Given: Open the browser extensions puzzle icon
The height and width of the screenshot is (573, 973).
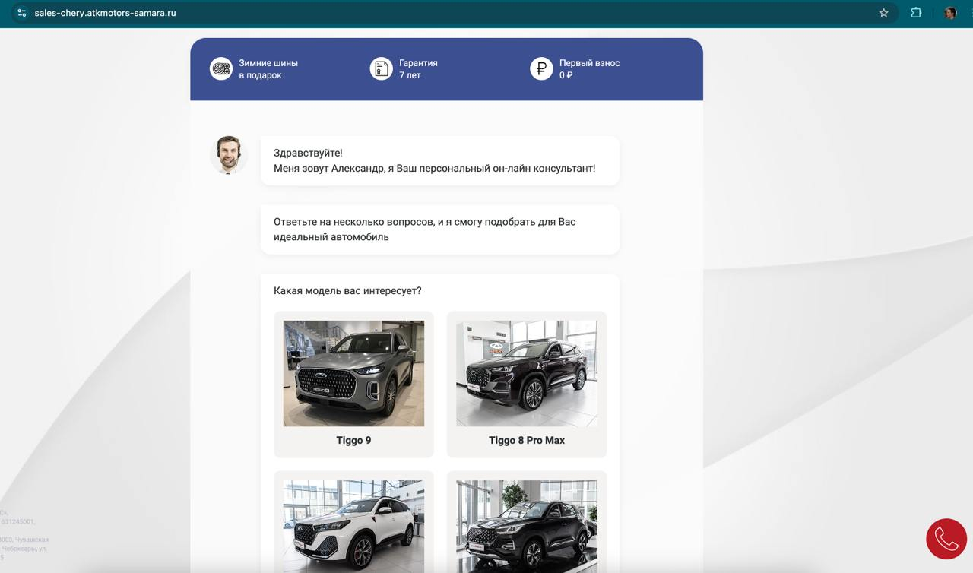Looking at the screenshot, I should coord(916,13).
